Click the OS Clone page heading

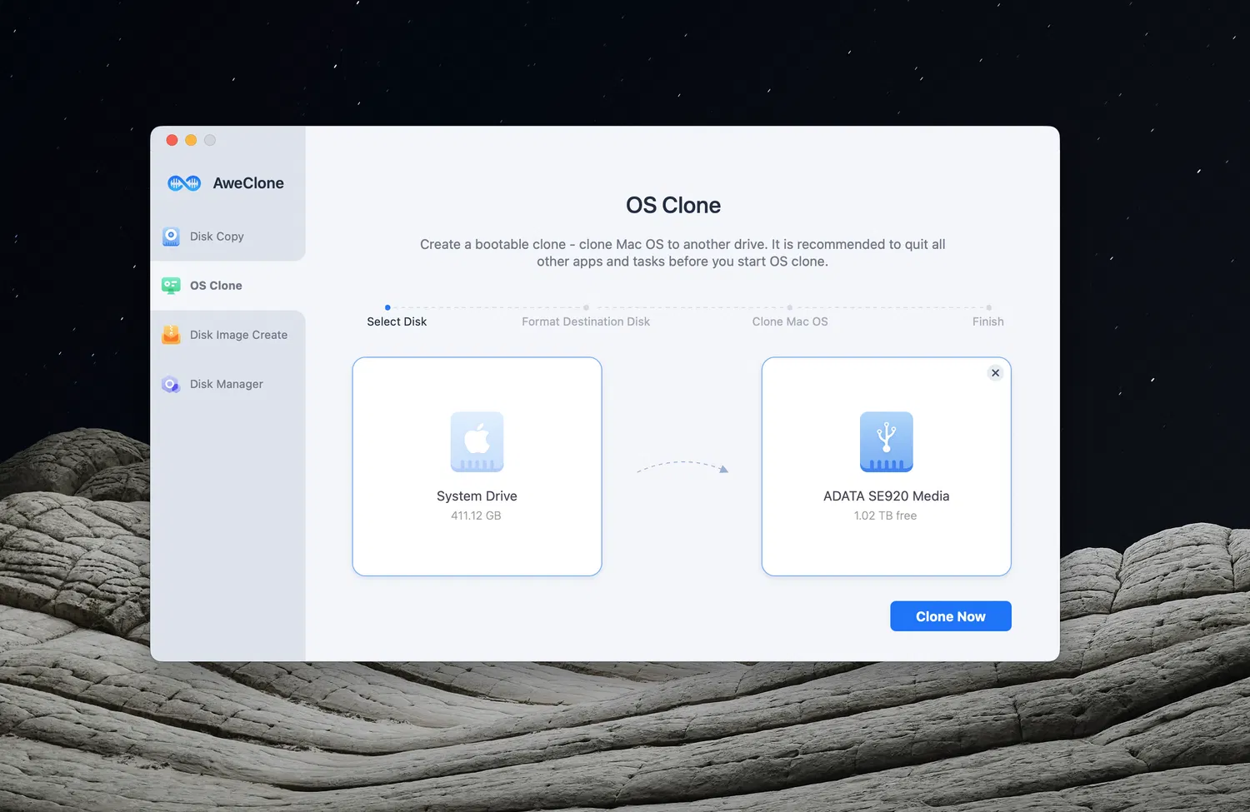pos(673,205)
